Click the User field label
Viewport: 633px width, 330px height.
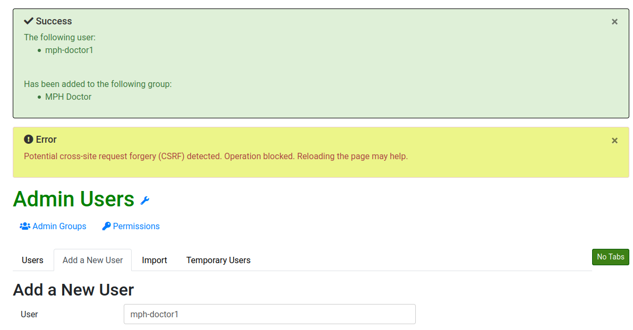pyautogui.click(x=29, y=314)
